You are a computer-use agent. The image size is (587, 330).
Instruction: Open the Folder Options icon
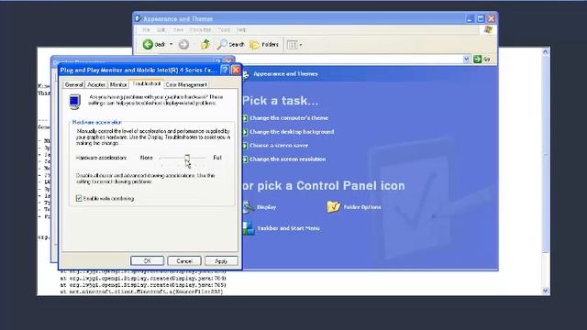[333, 207]
